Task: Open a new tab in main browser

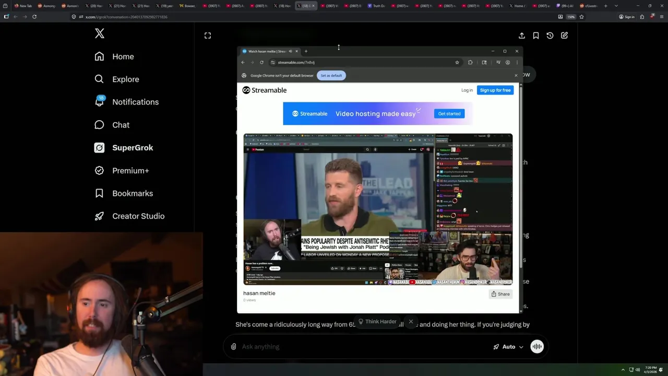Action: (x=605, y=6)
